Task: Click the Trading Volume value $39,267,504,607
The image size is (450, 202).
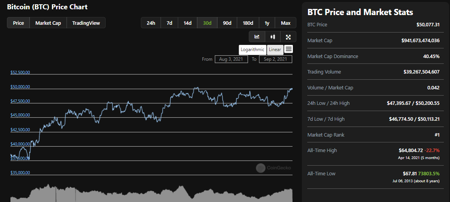Action: coord(421,72)
